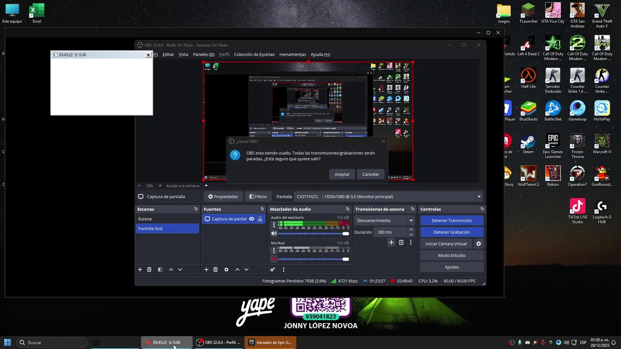621x349 pixels.
Task: Adjust Mic/Aux volume slider
Action: tap(313, 259)
